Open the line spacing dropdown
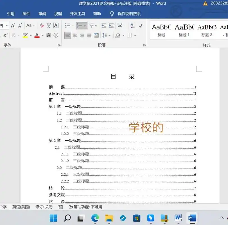 [109, 35]
